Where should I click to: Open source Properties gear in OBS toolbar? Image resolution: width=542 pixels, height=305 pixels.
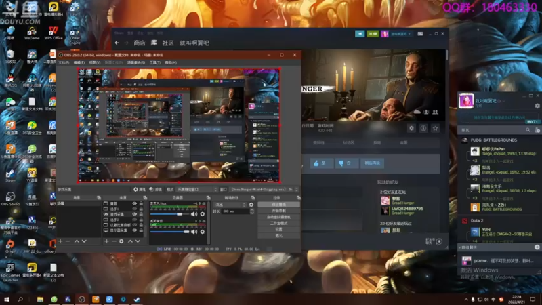point(139,190)
